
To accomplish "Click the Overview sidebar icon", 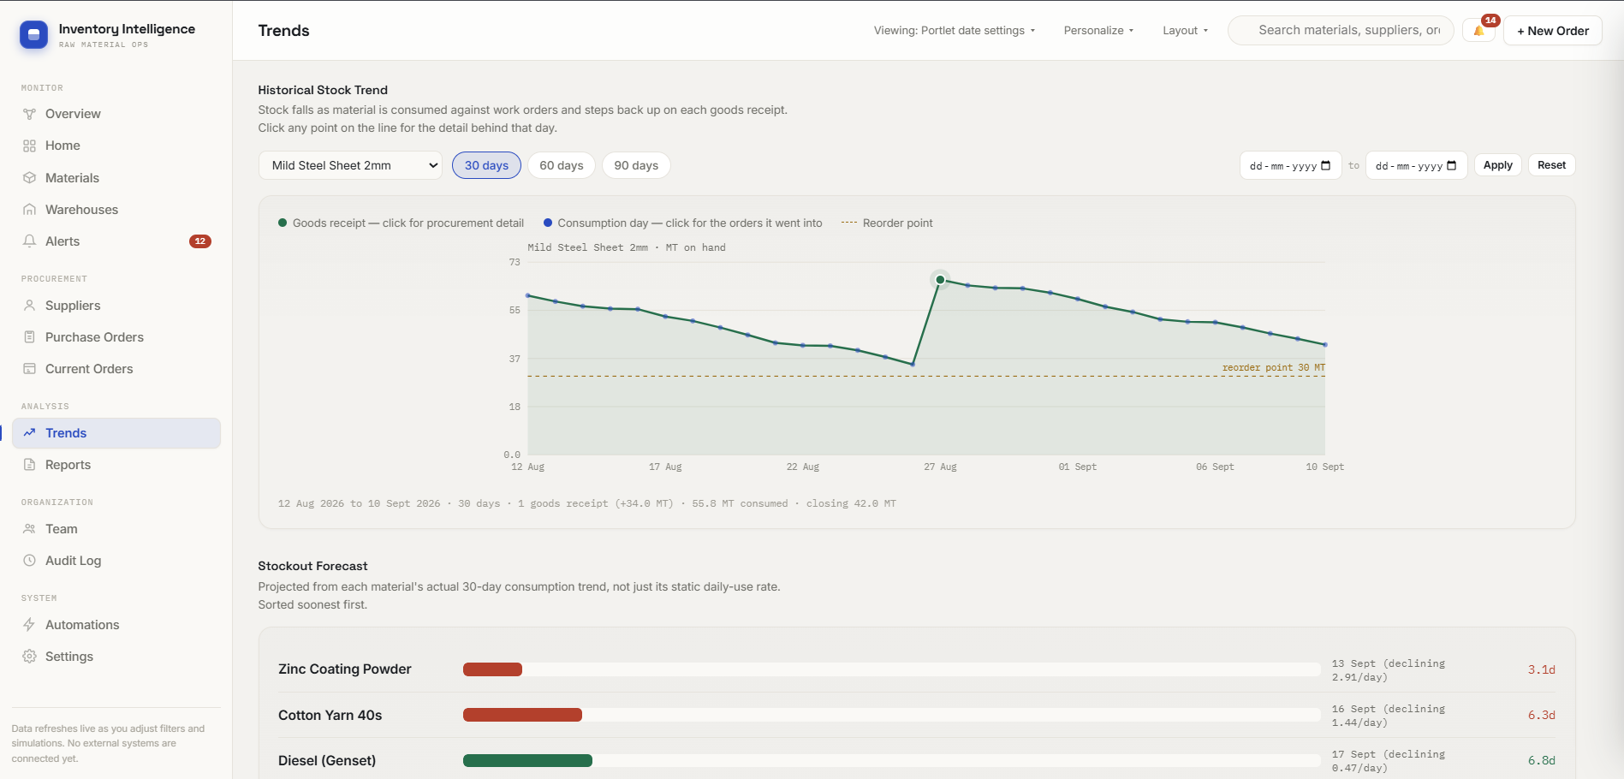I will pyautogui.click(x=29, y=114).
